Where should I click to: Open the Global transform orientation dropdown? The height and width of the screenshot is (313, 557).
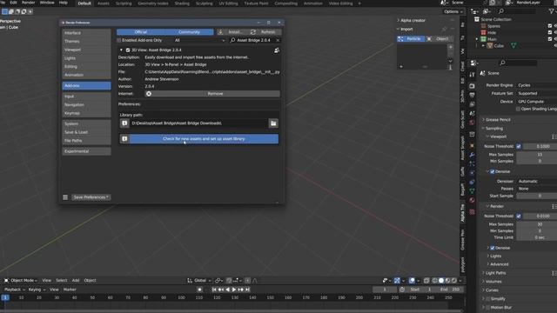199,280
